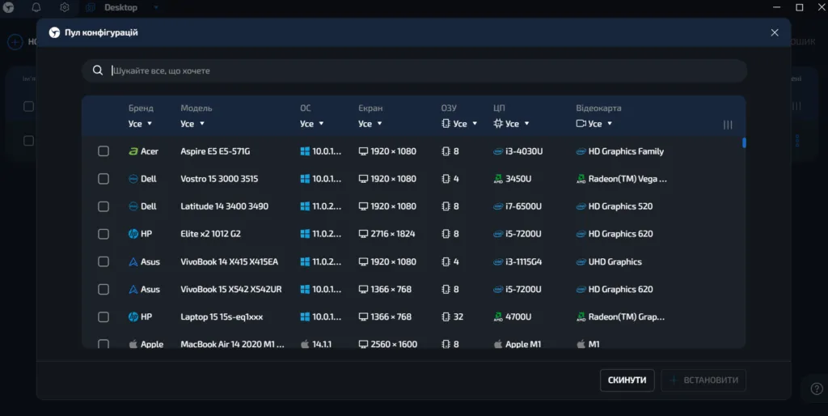Click the Acer brand logo icon

pos(133,151)
